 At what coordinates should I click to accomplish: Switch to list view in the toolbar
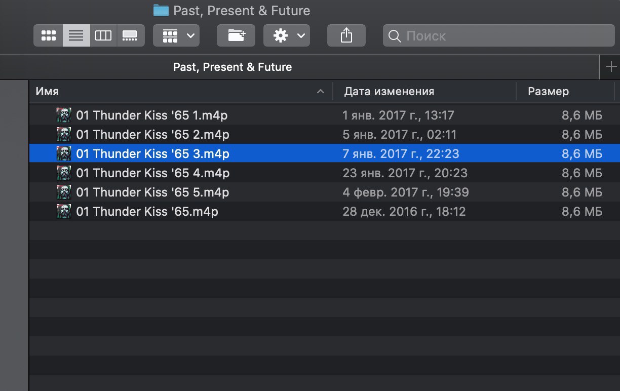point(76,35)
